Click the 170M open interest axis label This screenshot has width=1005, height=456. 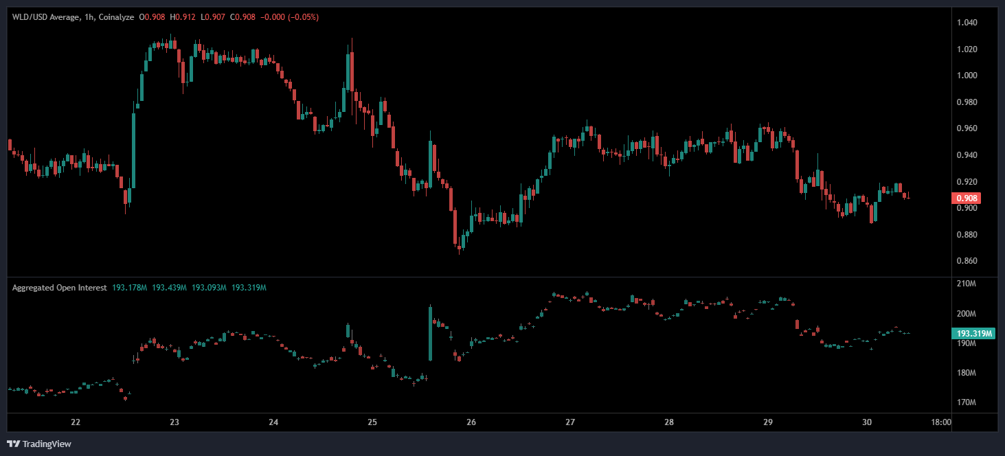pyautogui.click(x=966, y=402)
